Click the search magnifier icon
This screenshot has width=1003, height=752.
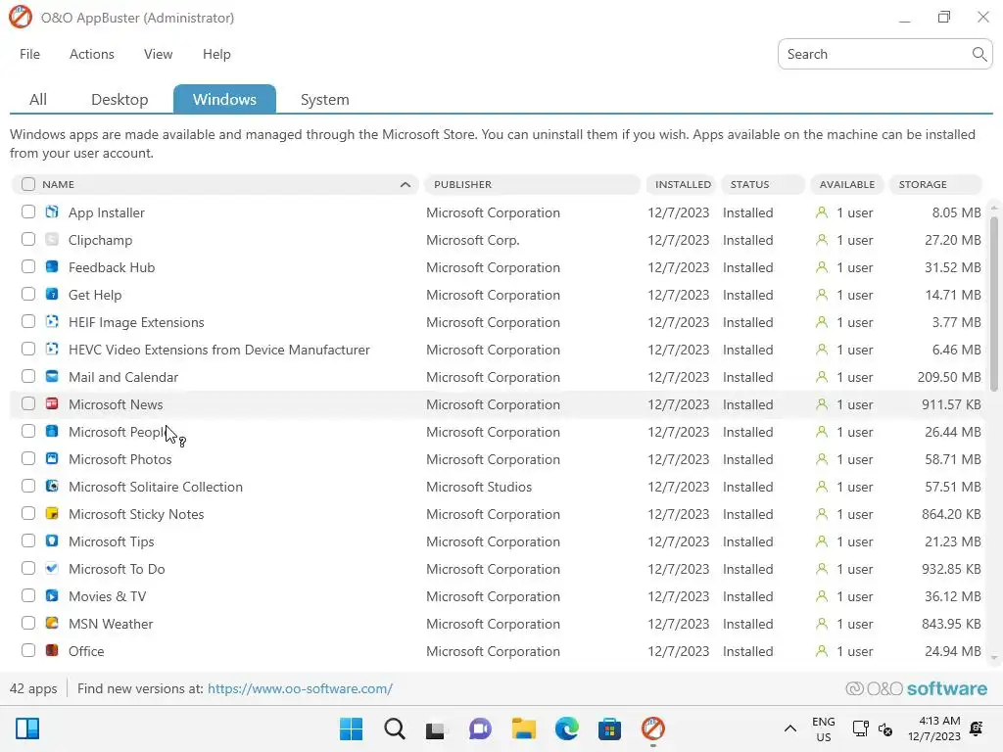click(x=979, y=55)
